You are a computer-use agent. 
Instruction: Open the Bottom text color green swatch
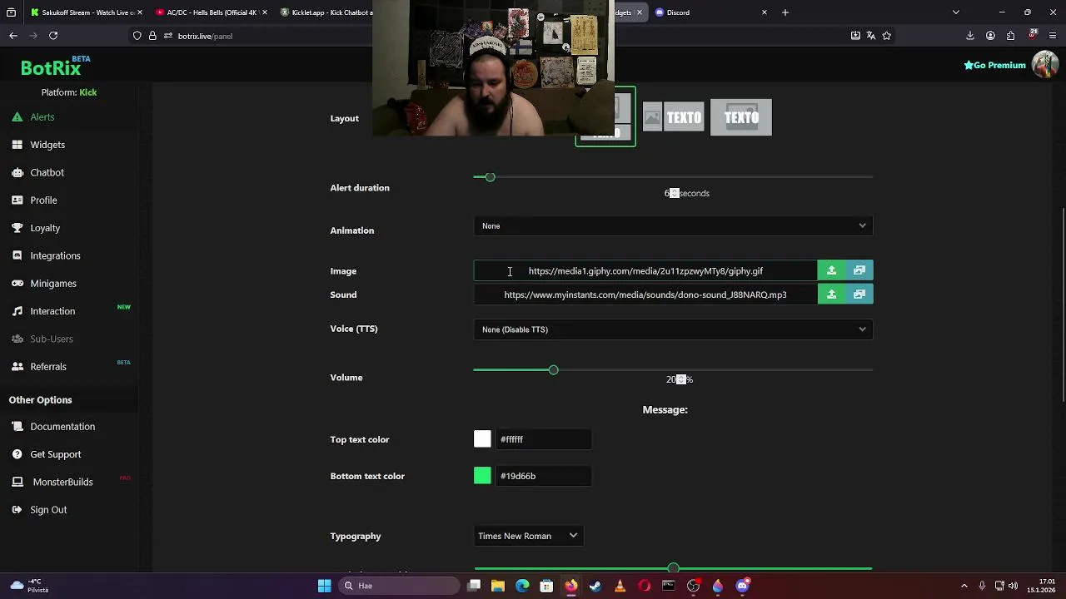tap(482, 476)
